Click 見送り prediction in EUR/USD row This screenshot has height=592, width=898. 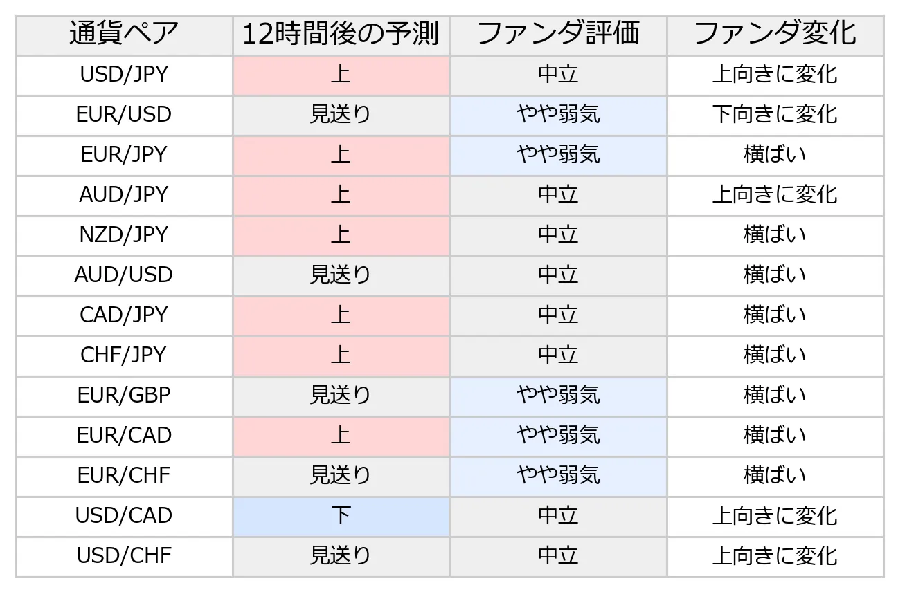click(x=341, y=115)
